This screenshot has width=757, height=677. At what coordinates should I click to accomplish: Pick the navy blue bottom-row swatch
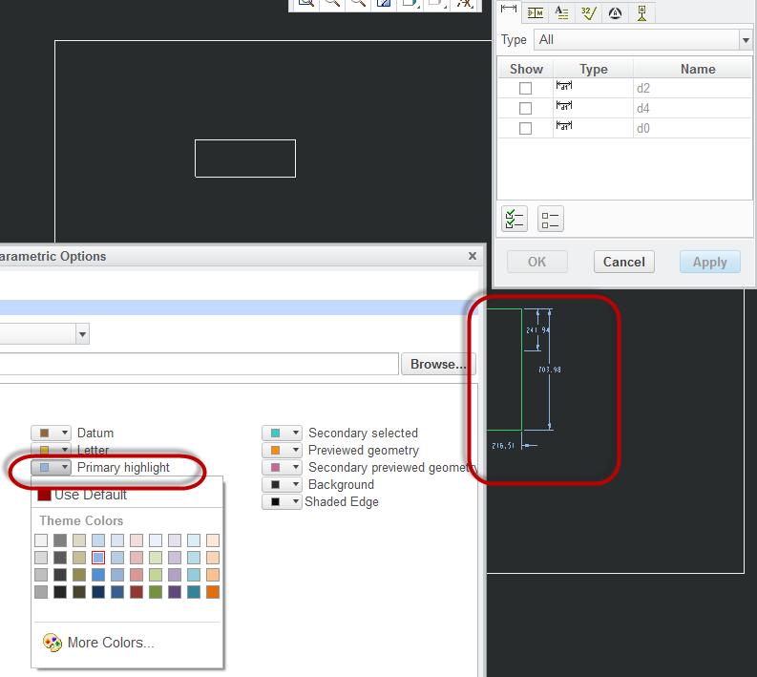point(98,592)
